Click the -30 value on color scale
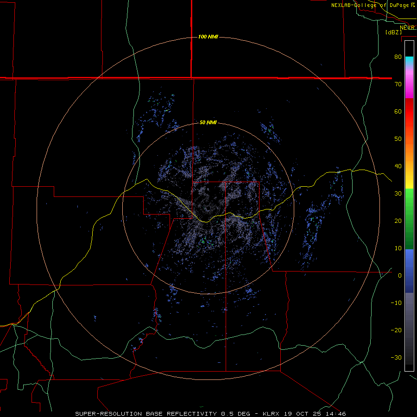The width and height of the screenshot is (417, 417). [x=396, y=358]
